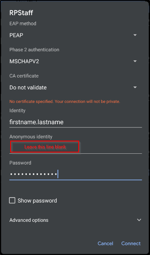Image resolution: width=150 pixels, height=255 pixels.
Task: Click the RPStaff dialog title
Action: coord(21,13)
